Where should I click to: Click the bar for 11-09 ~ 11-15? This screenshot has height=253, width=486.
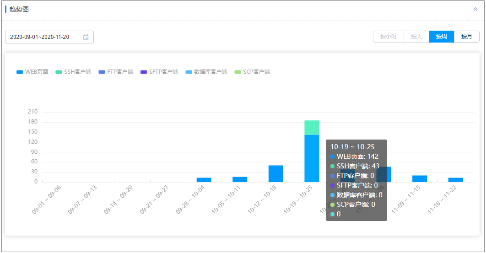pos(419,178)
